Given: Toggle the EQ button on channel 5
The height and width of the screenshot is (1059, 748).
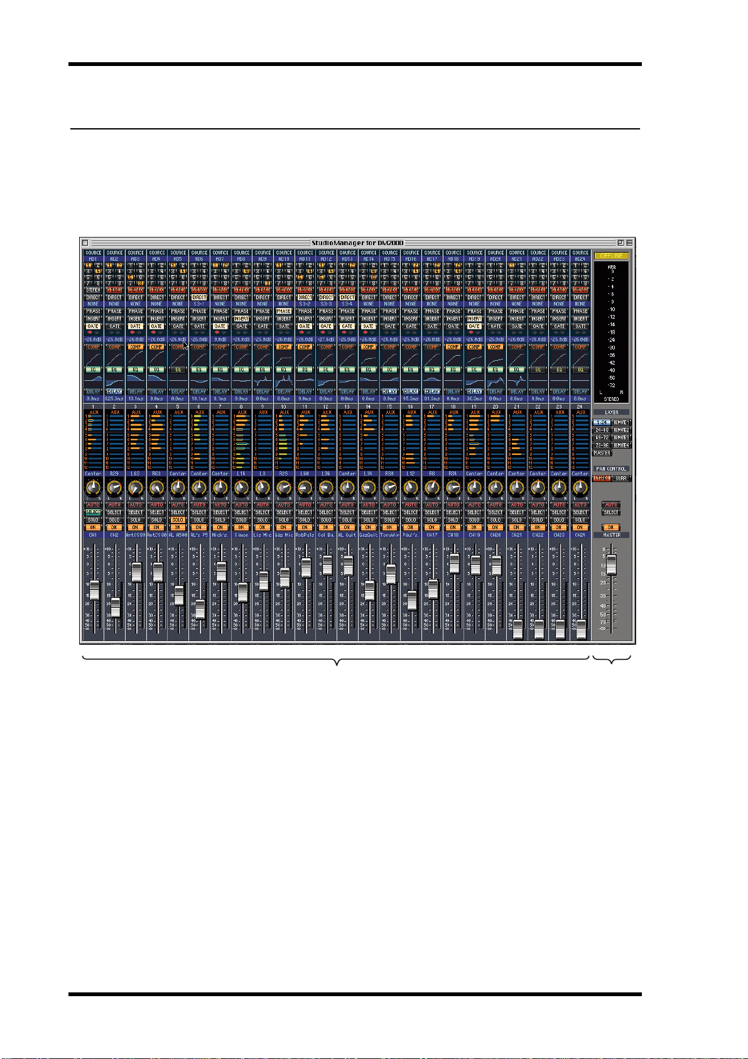Looking at the screenshot, I should click(x=178, y=370).
